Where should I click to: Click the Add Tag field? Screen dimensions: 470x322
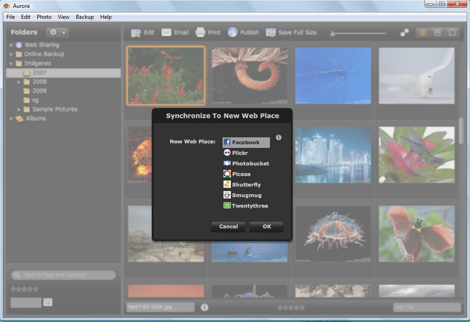[x=427, y=307]
